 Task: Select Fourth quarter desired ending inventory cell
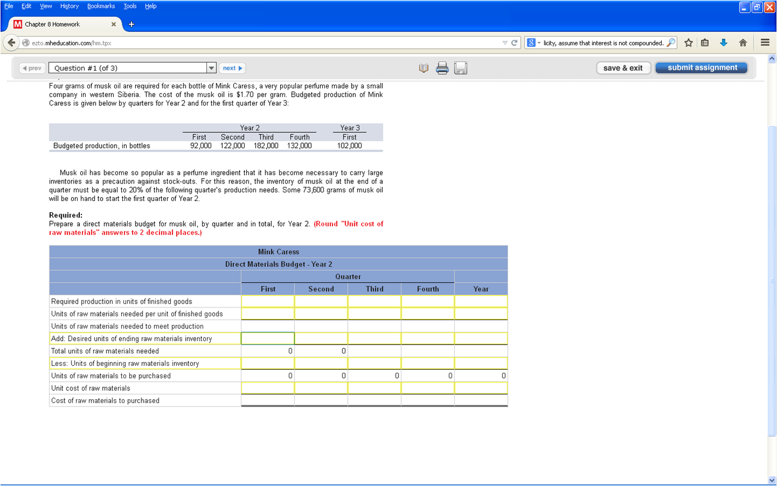[428, 339]
